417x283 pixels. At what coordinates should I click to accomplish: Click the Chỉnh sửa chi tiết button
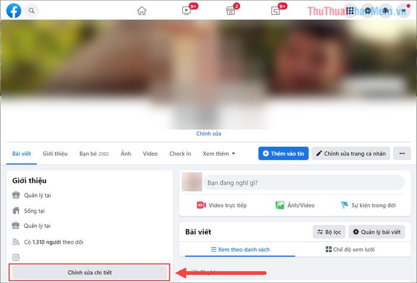pyautogui.click(x=89, y=272)
